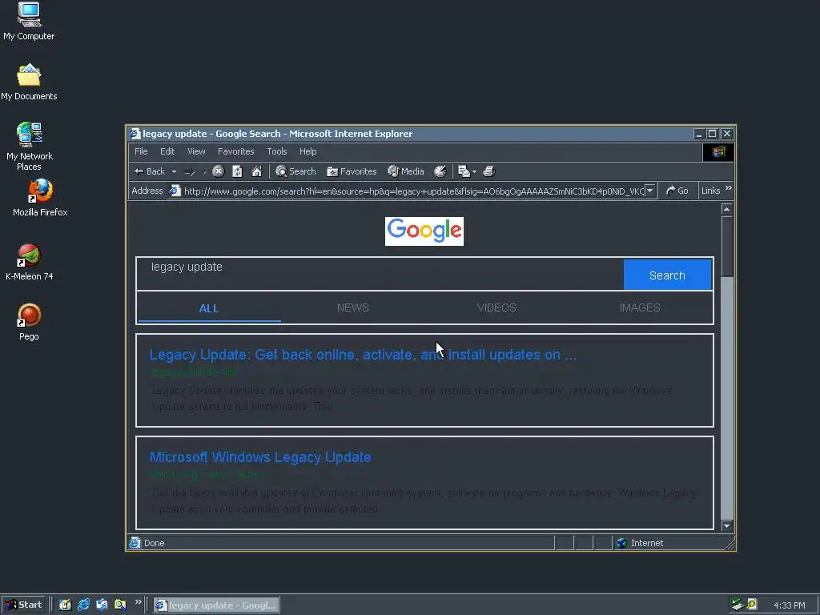The height and width of the screenshot is (615, 820).
Task: Select the ALL results tab
Action: click(x=209, y=308)
